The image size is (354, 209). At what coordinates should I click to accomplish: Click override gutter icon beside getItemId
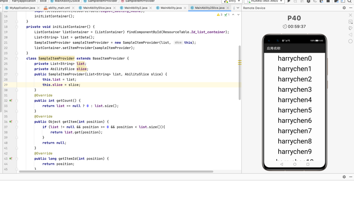click(x=11, y=158)
